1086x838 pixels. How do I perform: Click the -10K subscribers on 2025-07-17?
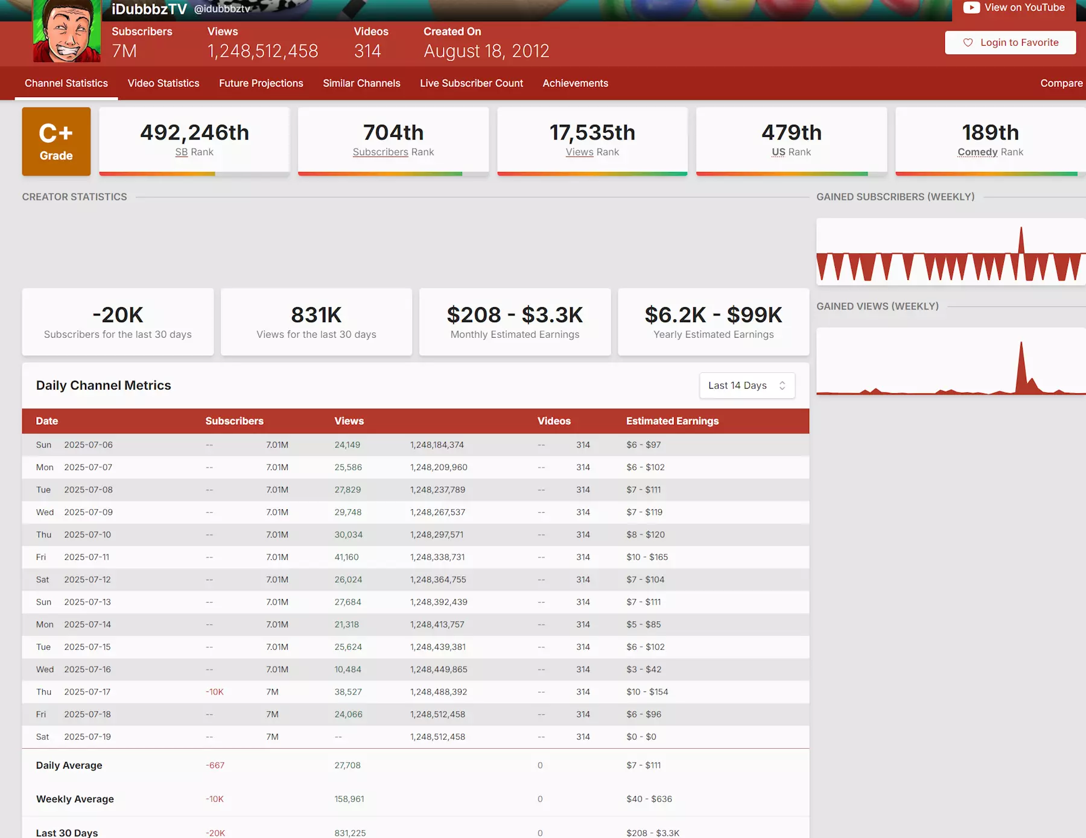(214, 692)
